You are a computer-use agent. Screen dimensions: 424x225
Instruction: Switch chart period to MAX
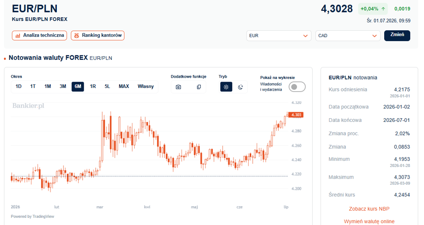pos(123,87)
